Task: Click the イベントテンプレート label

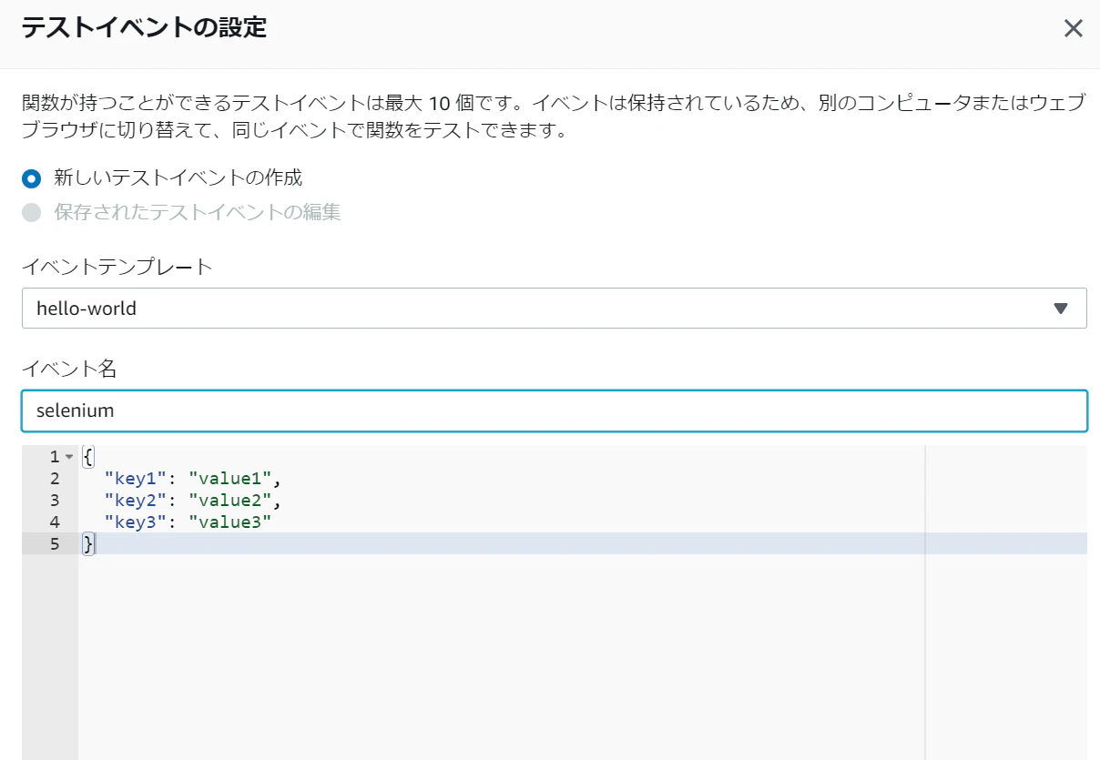Action: click(117, 267)
